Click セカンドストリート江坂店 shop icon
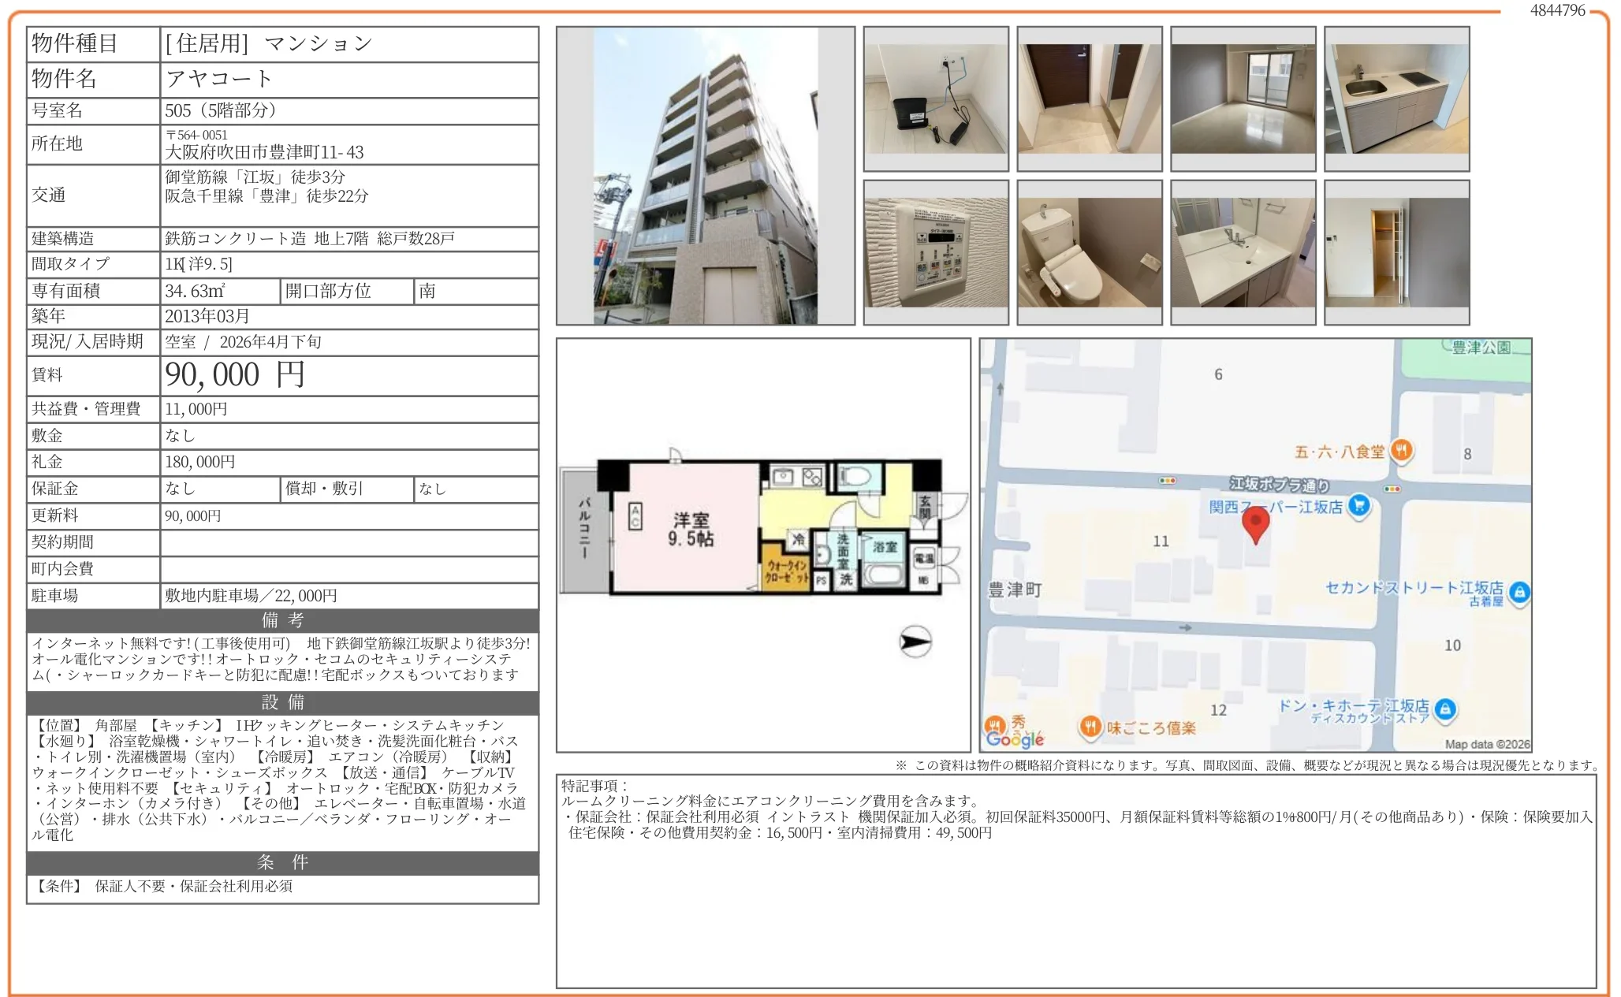This screenshot has height=997, width=1621. tap(1519, 592)
